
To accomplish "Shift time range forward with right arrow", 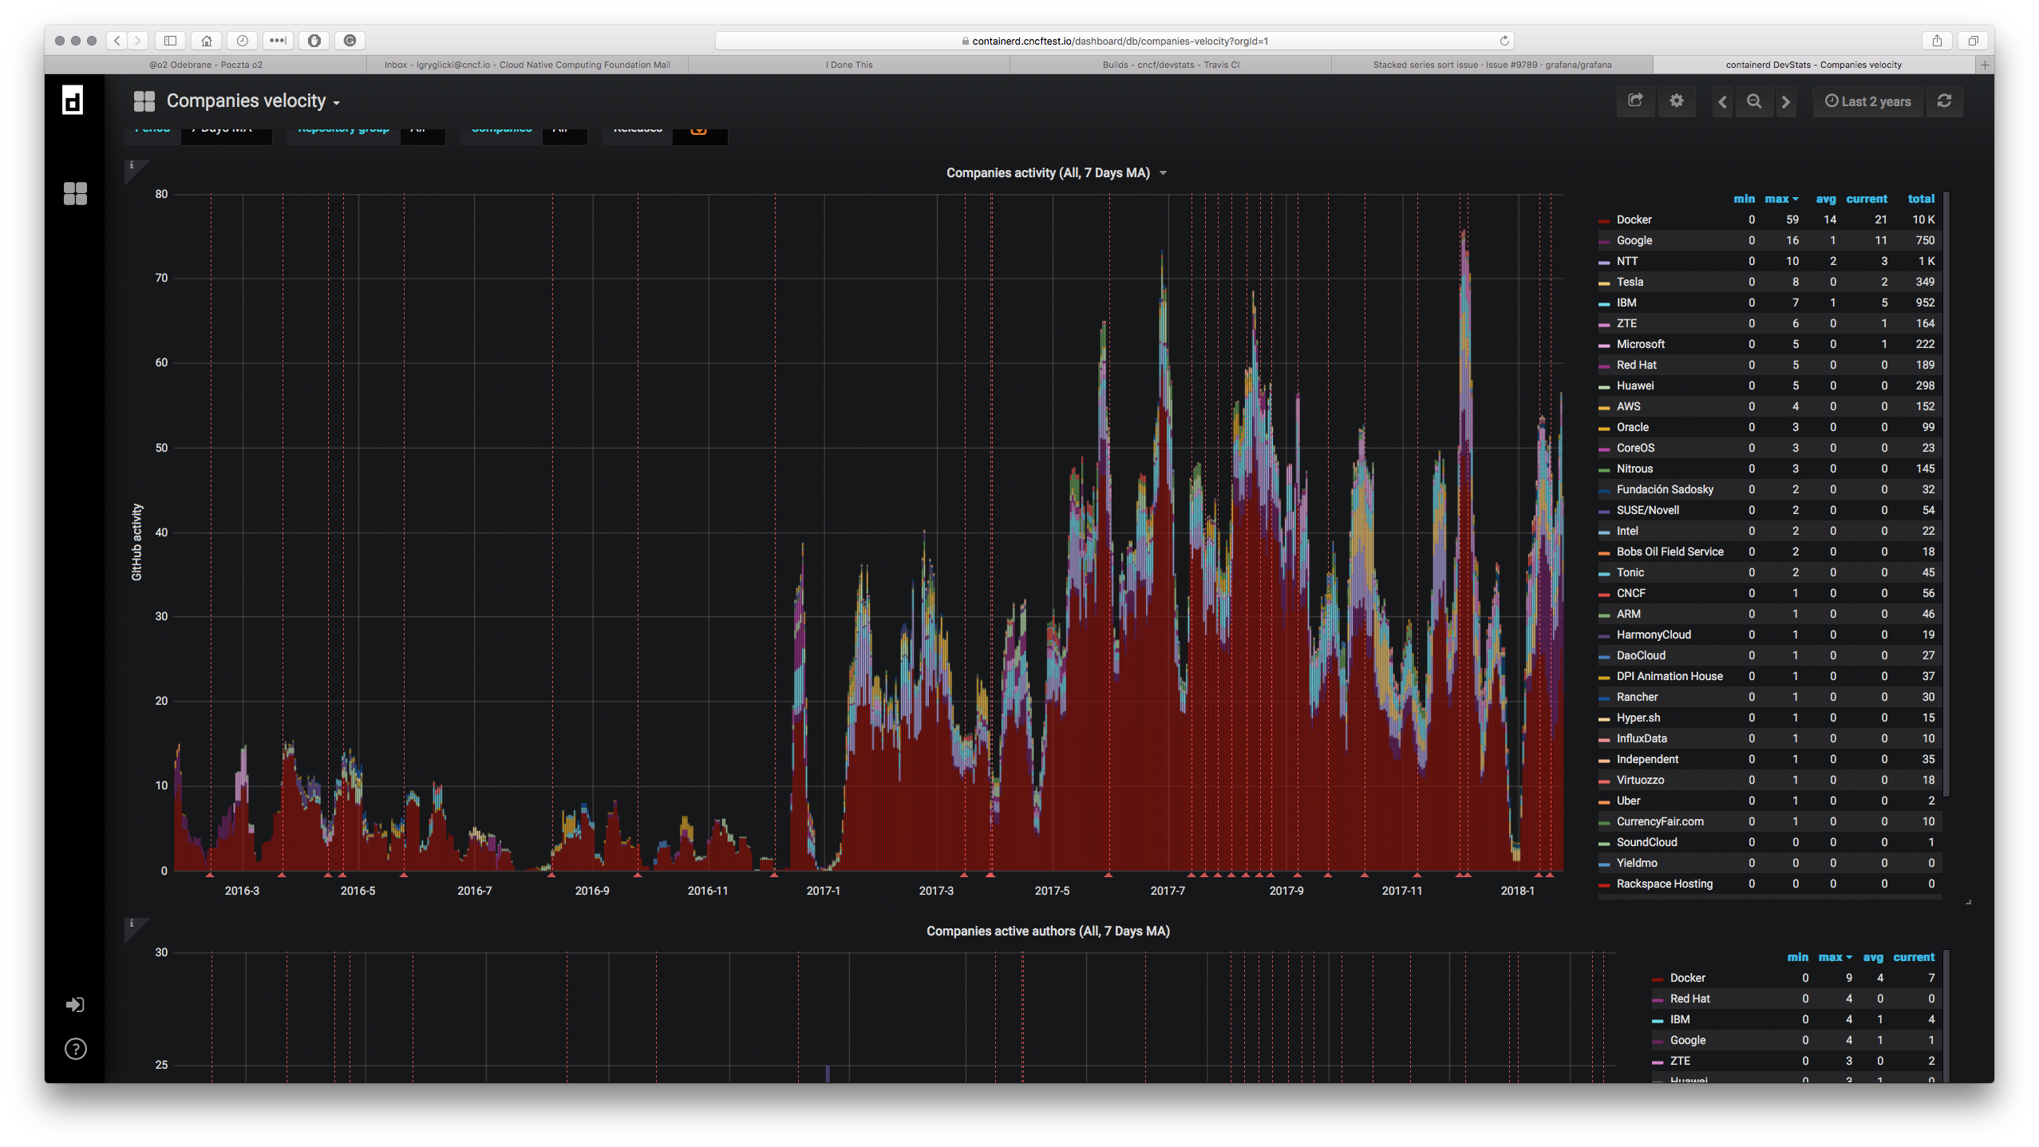I will (x=1785, y=101).
